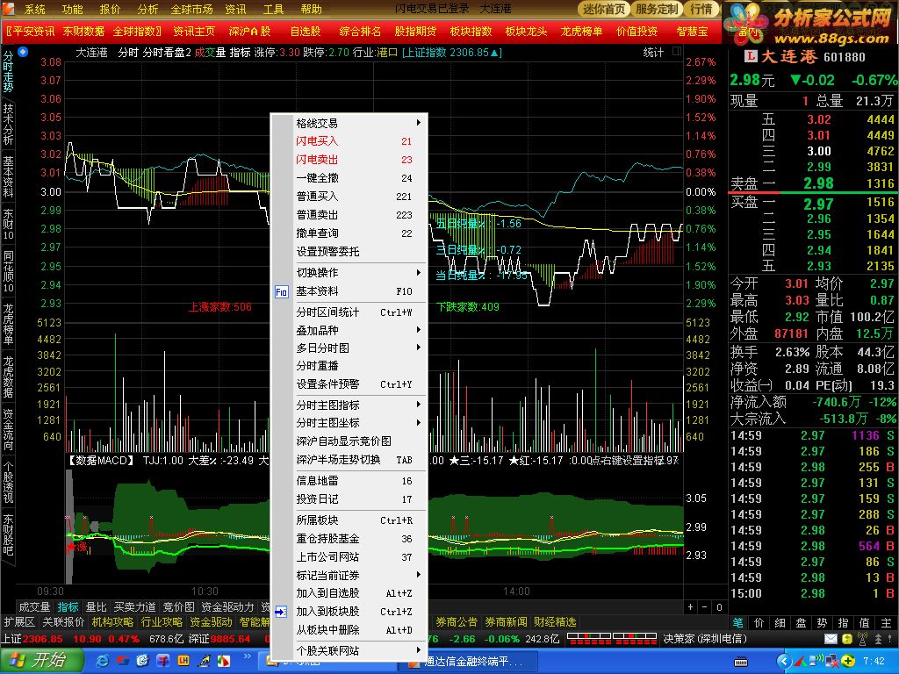Select 加入到自选股 menu entry
899x674 pixels.
pos(349,593)
